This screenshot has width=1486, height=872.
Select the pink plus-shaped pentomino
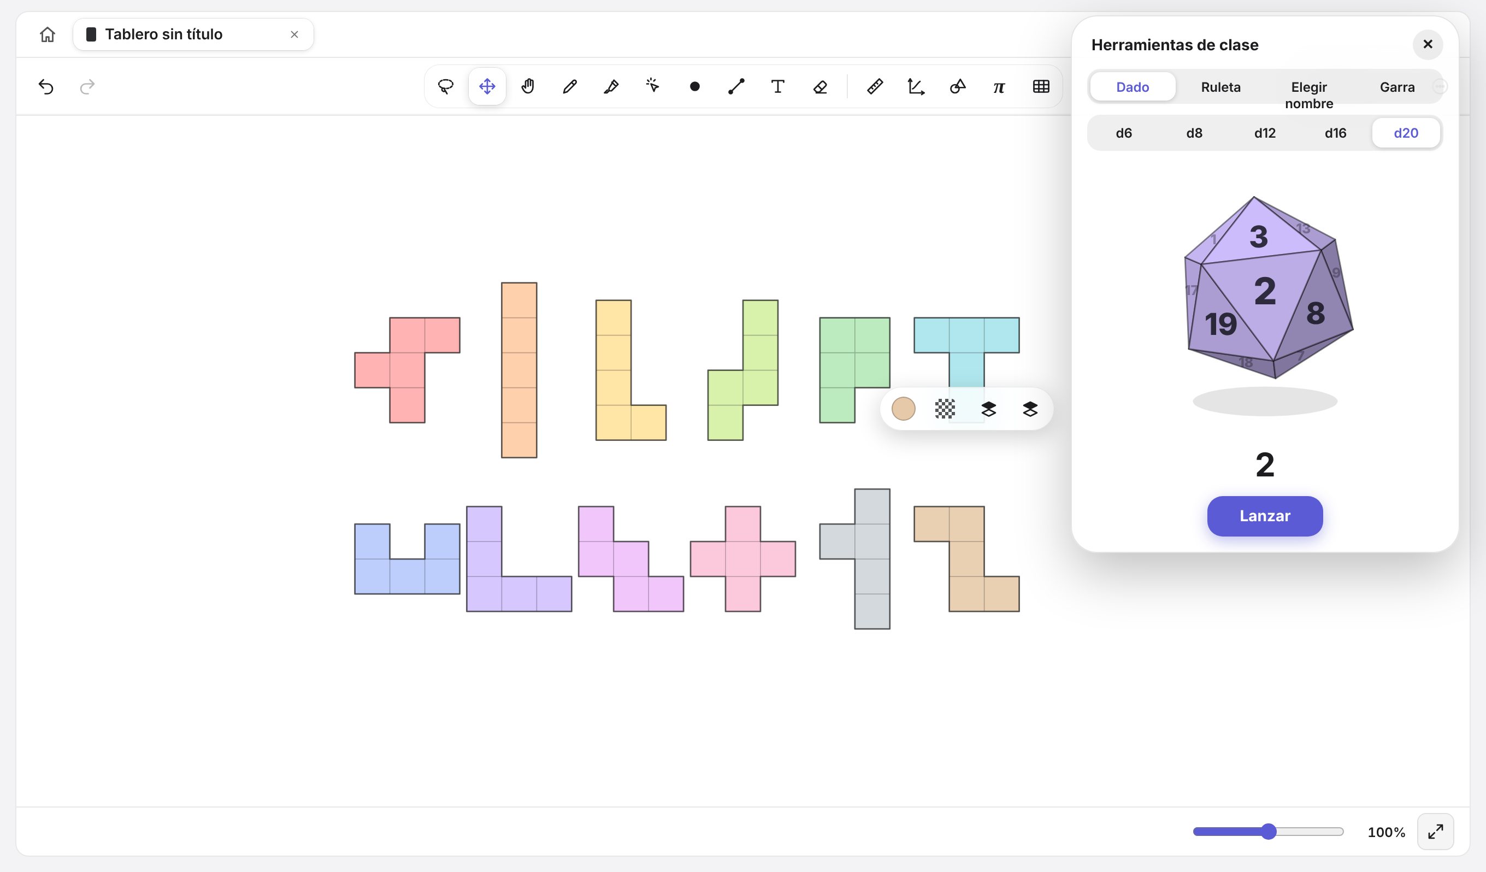click(743, 559)
